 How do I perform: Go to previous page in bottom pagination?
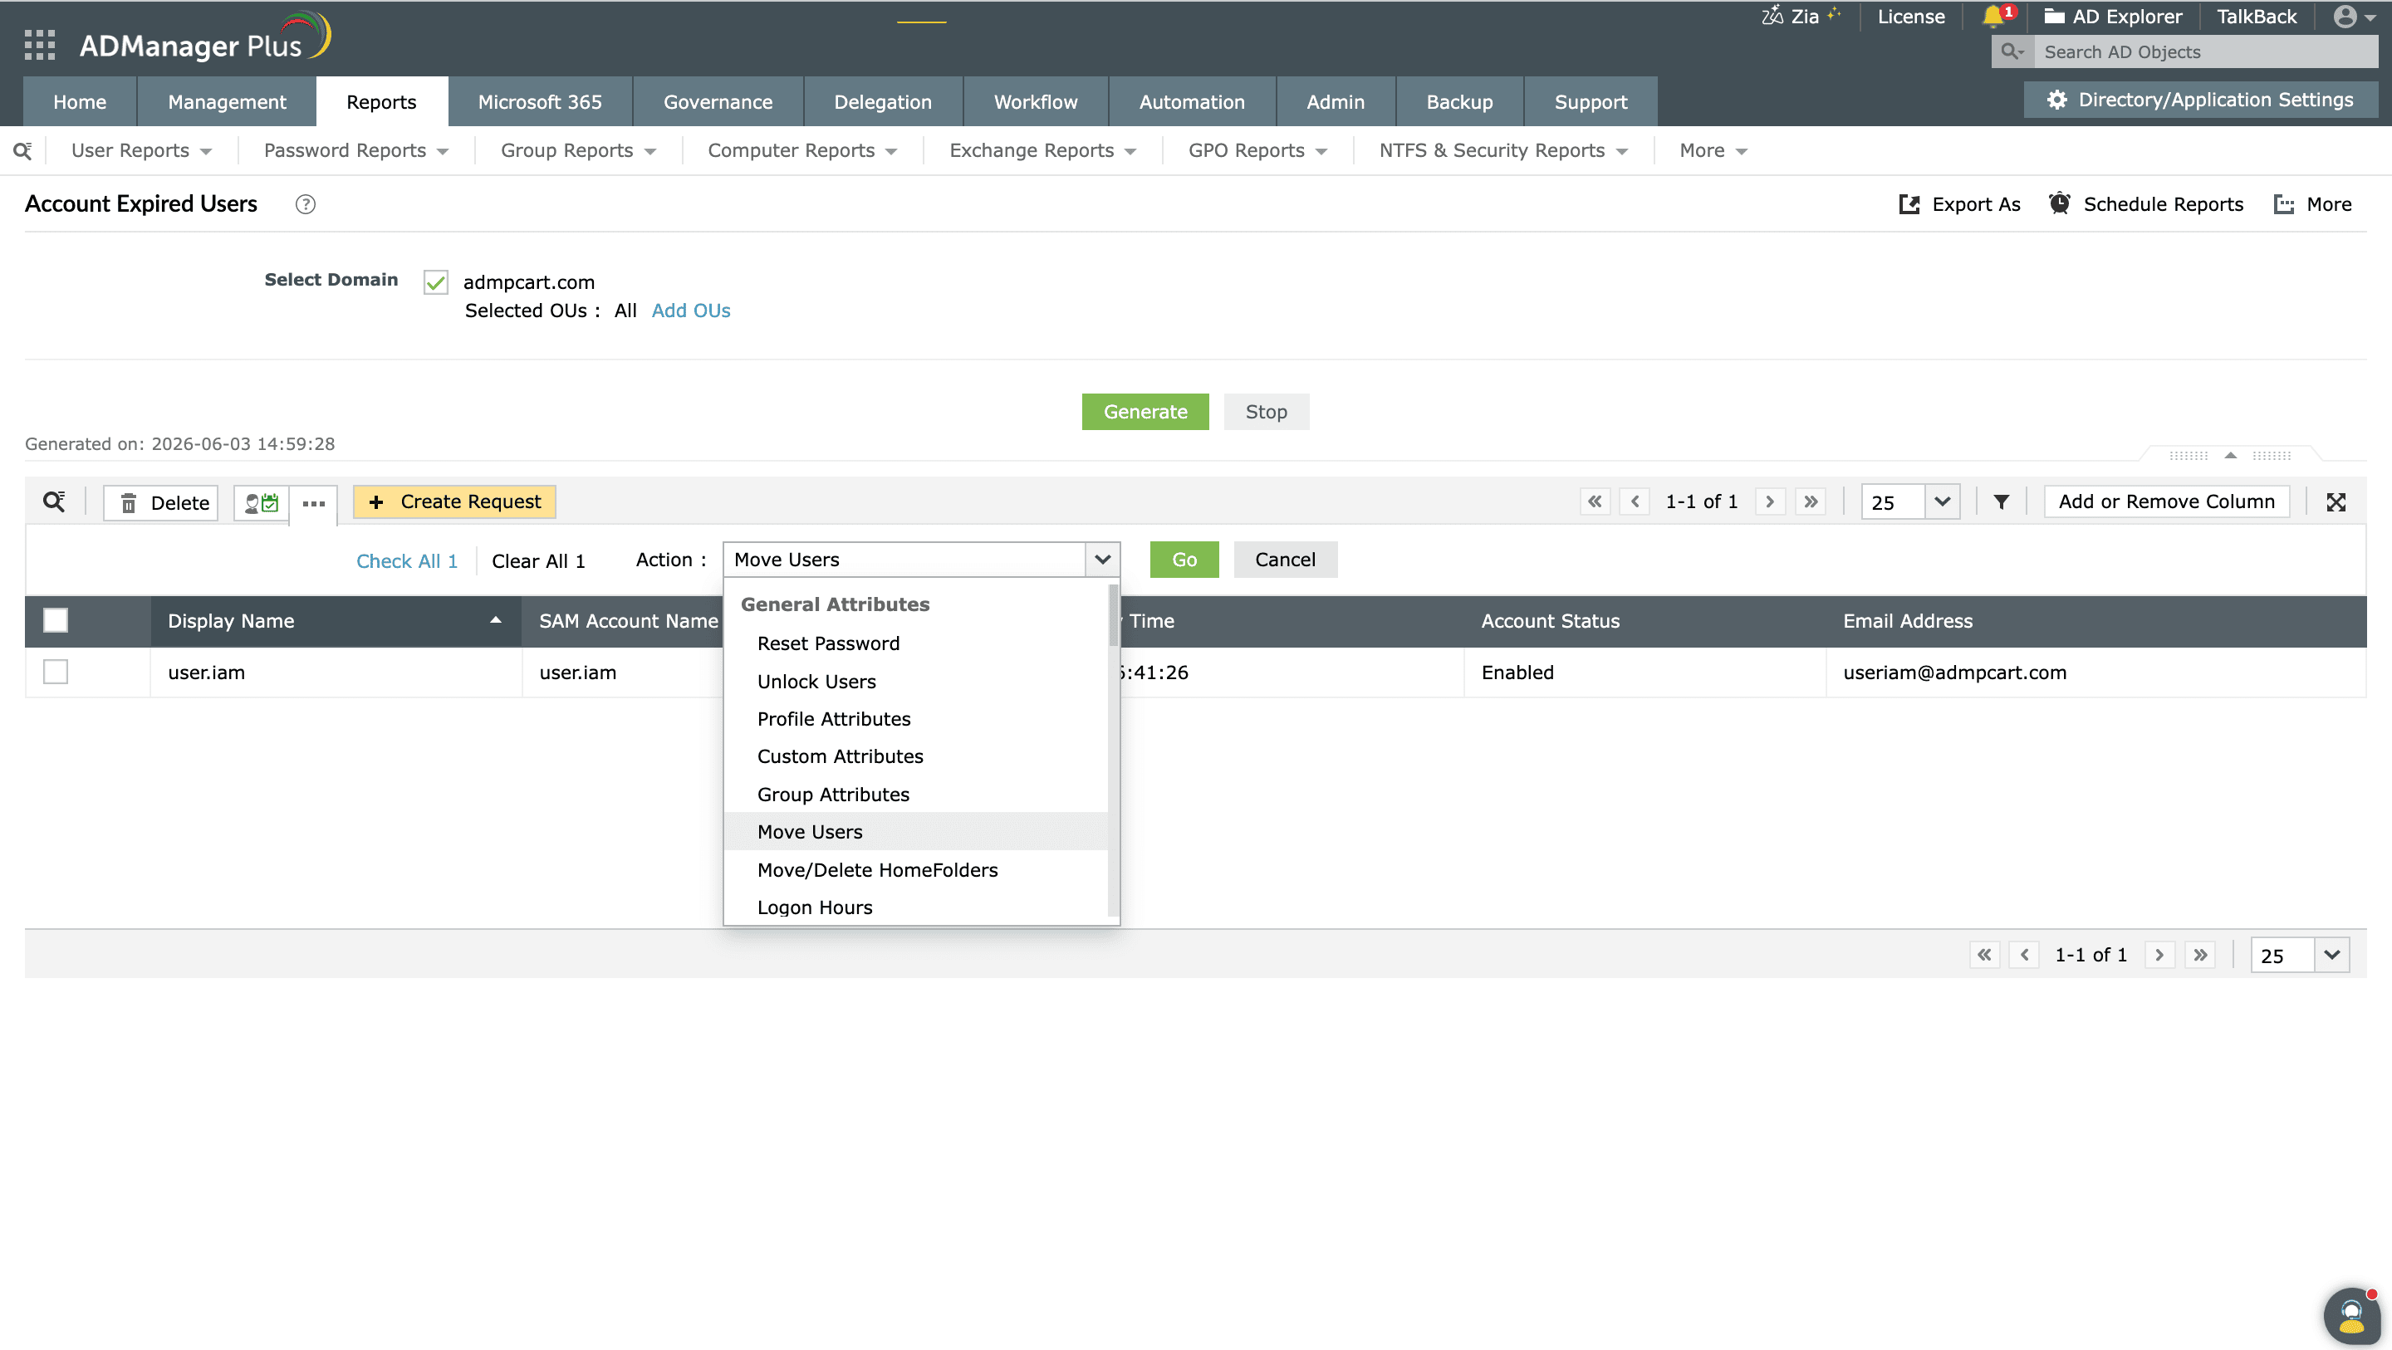tap(2024, 955)
